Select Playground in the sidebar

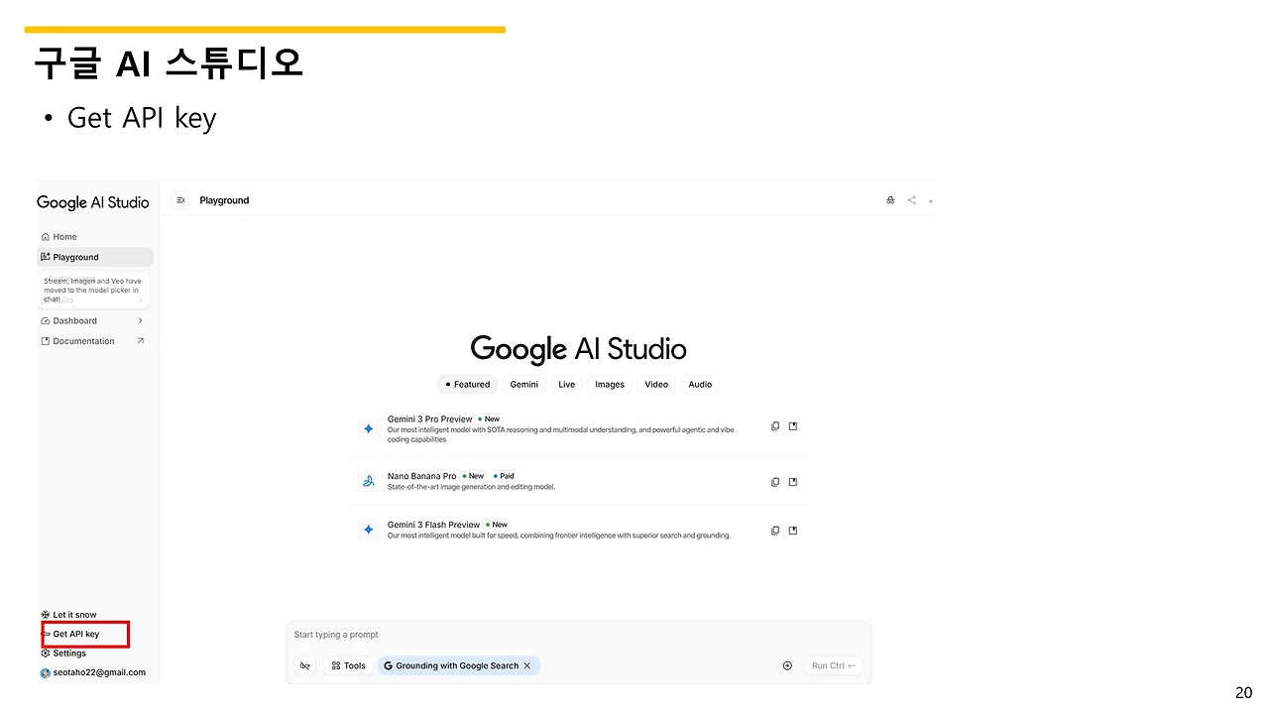[95, 257]
